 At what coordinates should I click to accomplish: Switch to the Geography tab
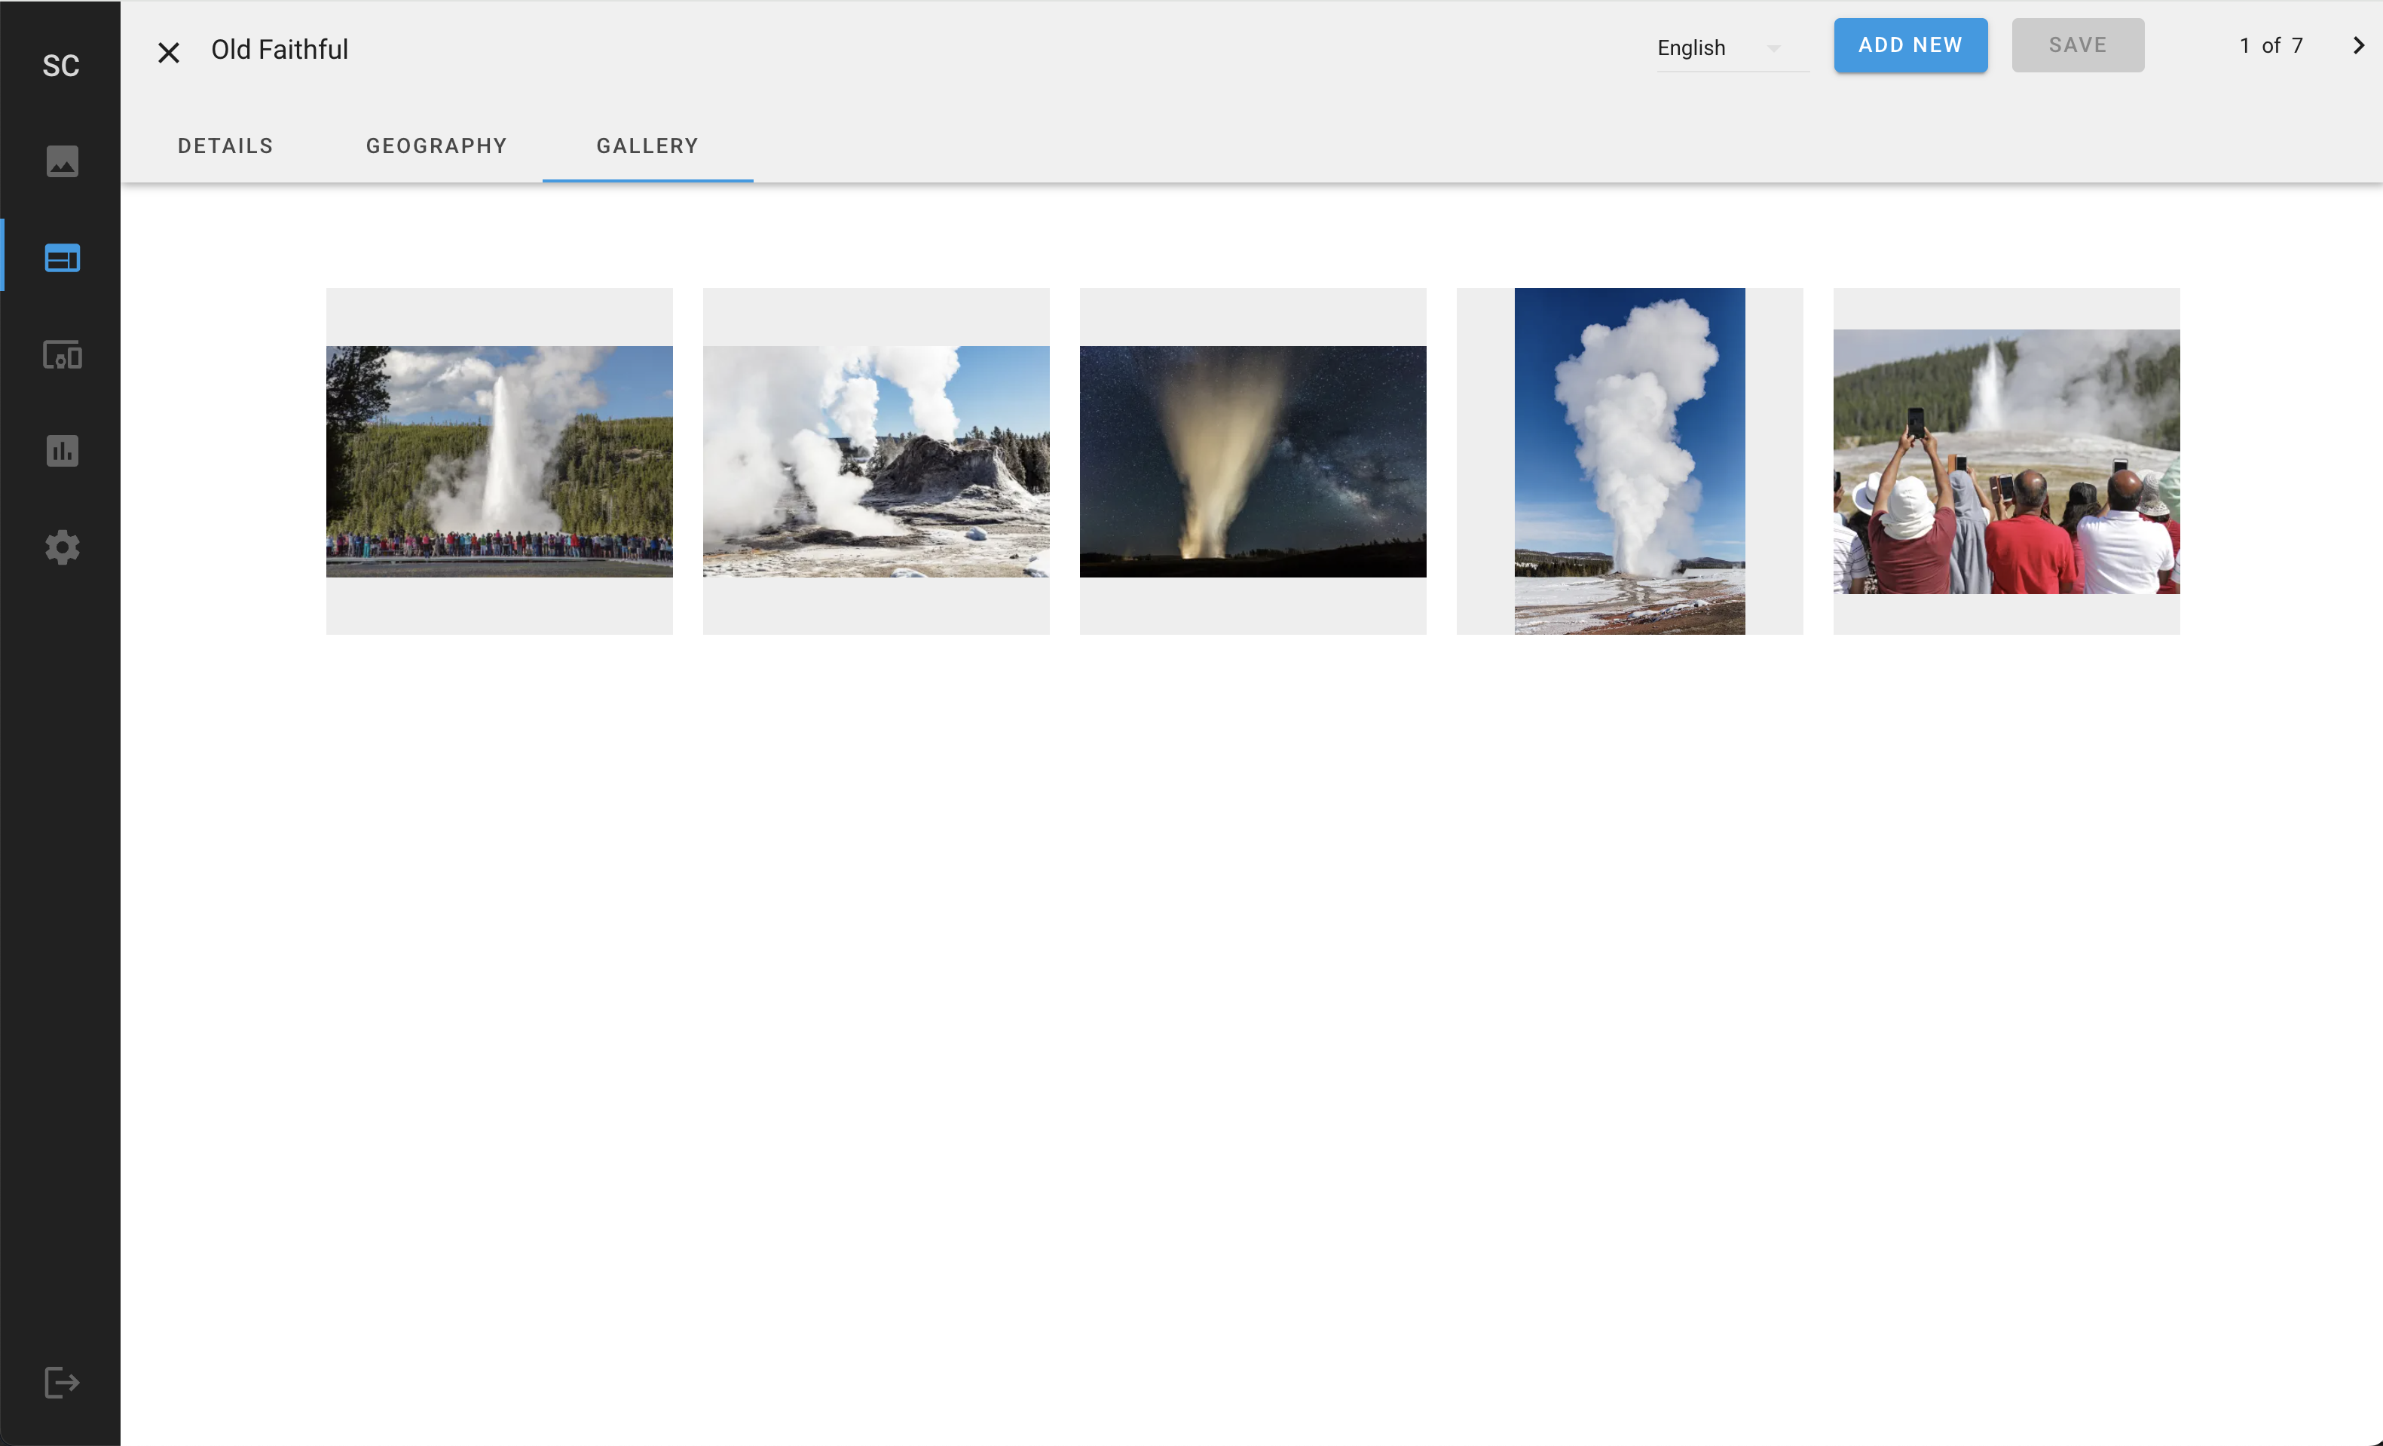(x=436, y=146)
